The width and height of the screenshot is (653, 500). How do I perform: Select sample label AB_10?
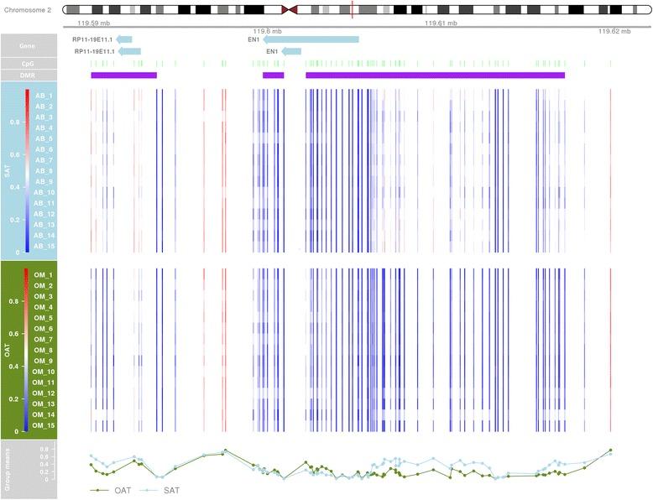click(x=44, y=192)
